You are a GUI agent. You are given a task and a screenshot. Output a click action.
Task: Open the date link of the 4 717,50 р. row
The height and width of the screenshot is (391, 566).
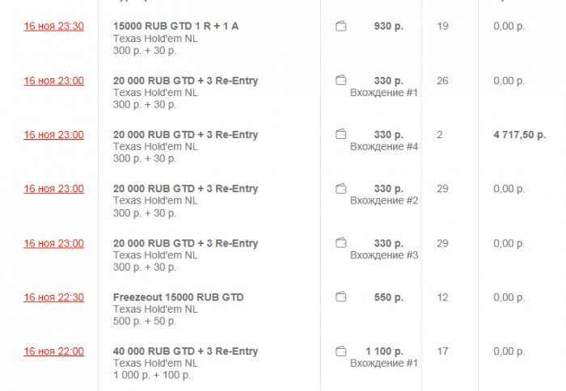[53, 135]
